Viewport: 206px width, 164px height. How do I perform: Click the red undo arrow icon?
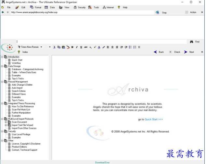tap(68, 47)
